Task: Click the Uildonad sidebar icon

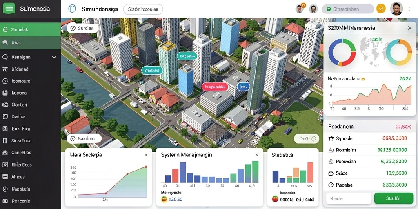Action: (5, 69)
